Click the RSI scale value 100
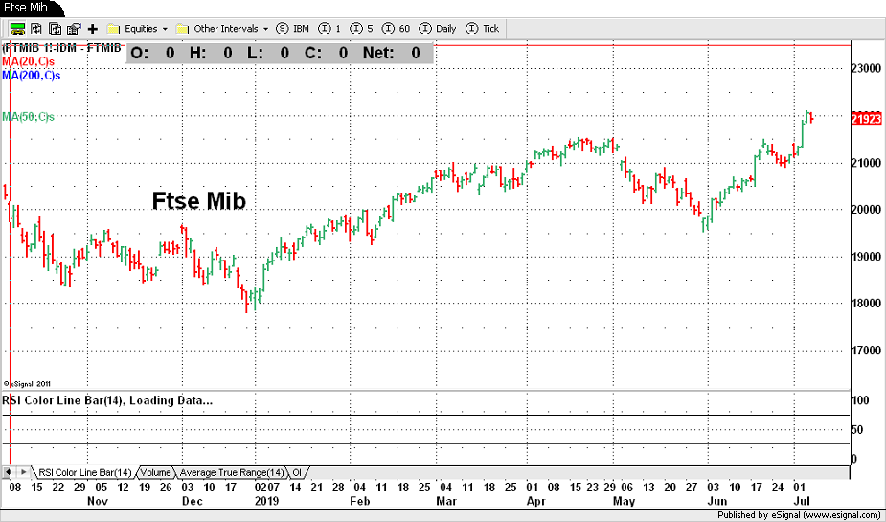This screenshot has width=886, height=522. coord(860,400)
